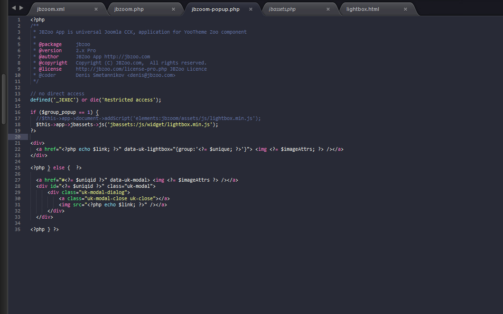Click the left tab scroll arrow

pos(13,8)
